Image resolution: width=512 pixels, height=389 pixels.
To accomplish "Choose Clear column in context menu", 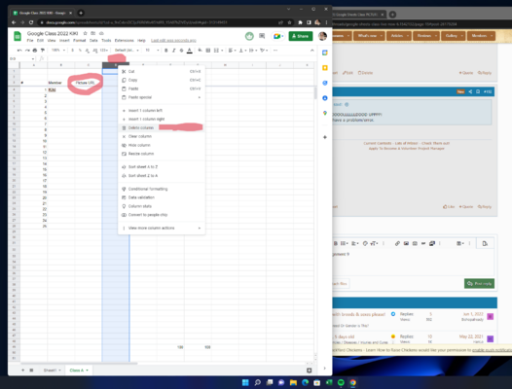I will point(162,136).
